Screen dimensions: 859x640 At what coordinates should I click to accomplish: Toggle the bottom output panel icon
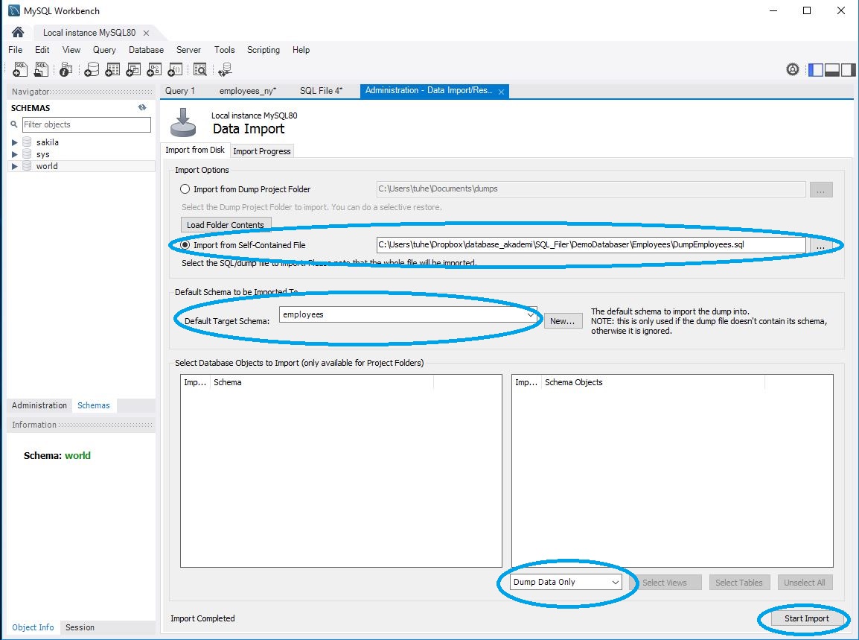click(832, 69)
